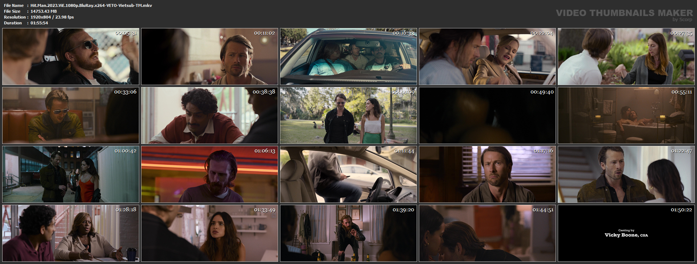Click the living room thumbnail at 01:39:20

pyautogui.click(x=348, y=233)
